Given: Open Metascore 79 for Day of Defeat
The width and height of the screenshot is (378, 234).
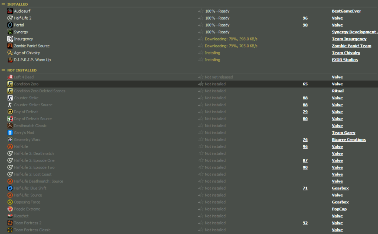Looking at the screenshot, I should point(305,112).
